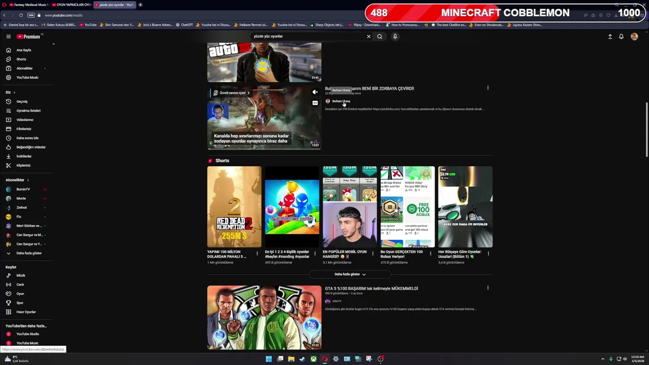Open Spor under Keşfet

point(20,303)
